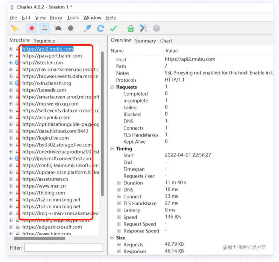
Task: Expand the passport.baidu.com host node
Action: click(11, 56)
